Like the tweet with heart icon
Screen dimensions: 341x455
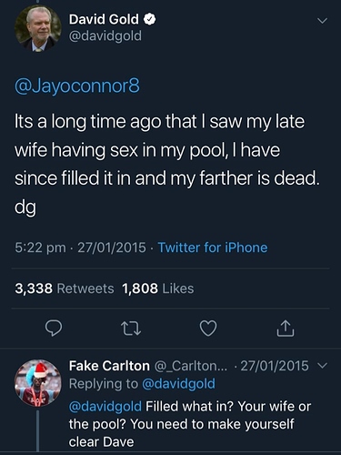(208, 329)
